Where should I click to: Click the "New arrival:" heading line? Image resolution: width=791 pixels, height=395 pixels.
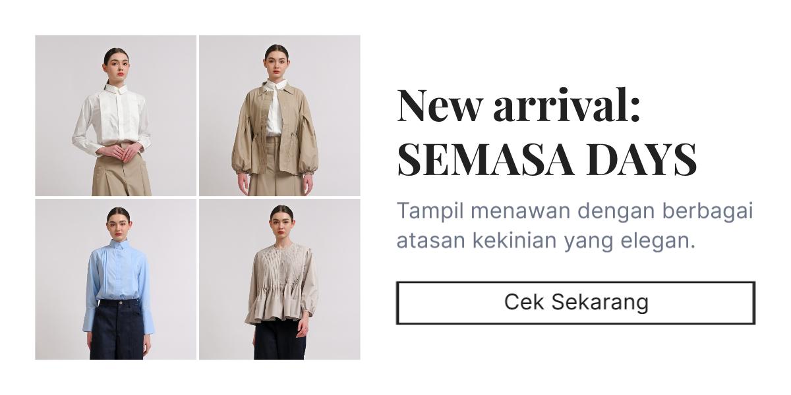click(x=519, y=105)
